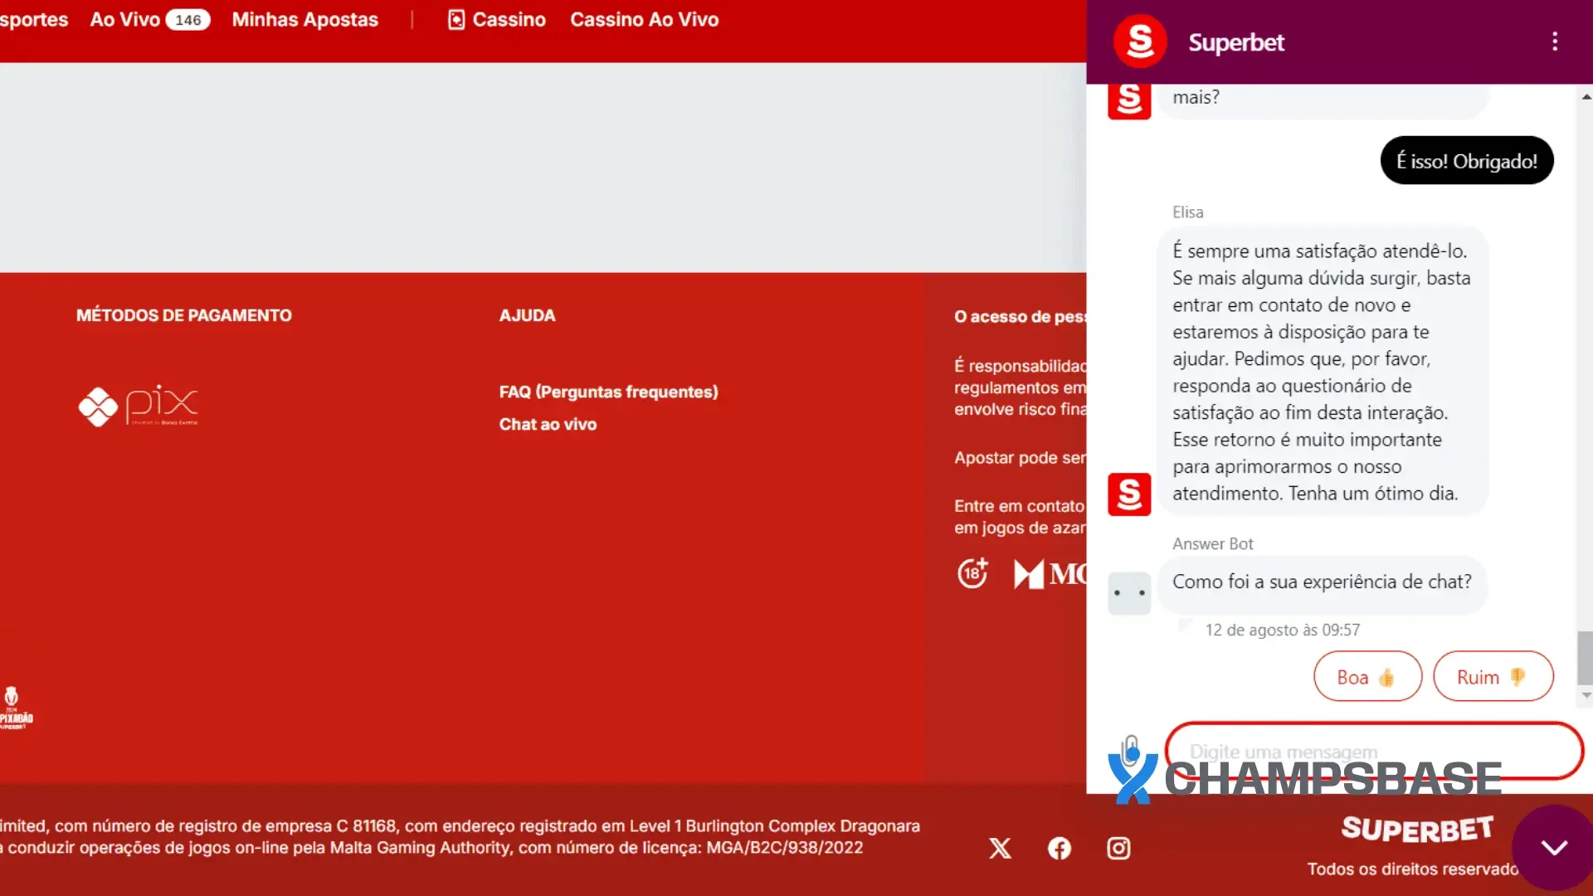Open Superbet's Facebook page
The image size is (1593, 896).
point(1059,848)
